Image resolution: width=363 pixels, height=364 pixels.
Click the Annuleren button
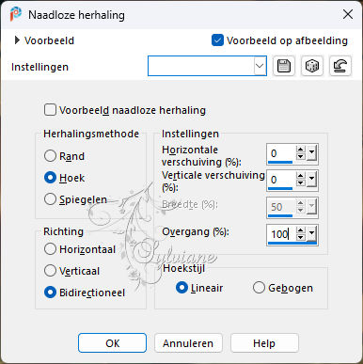(188, 343)
